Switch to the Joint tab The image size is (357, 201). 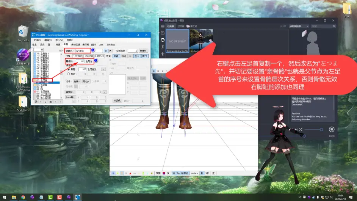click(101, 45)
